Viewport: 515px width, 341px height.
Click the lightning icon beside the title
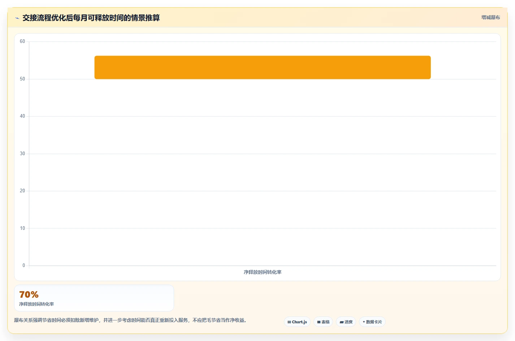pyautogui.click(x=17, y=18)
